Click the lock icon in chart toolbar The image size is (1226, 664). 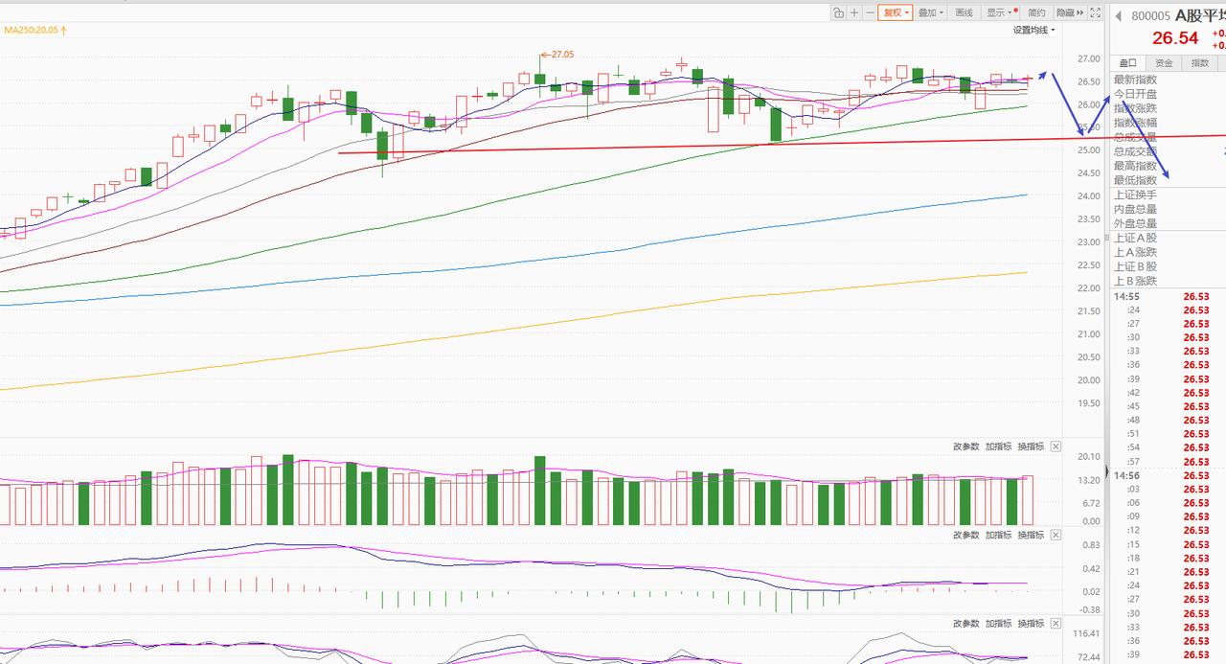tap(839, 12)
